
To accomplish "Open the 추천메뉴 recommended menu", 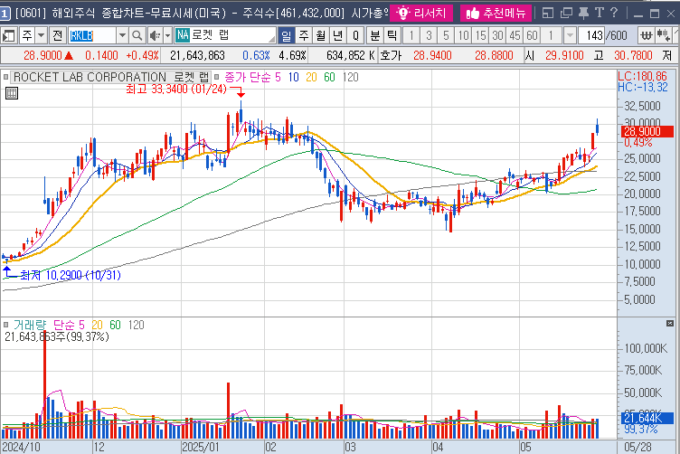I will (x=496, y=13).
